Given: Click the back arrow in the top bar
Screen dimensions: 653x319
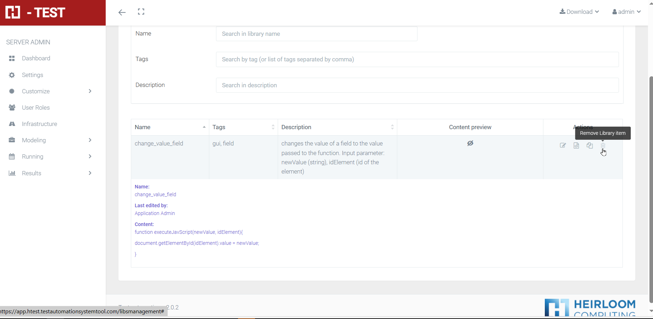Looking at the screenshot, I should 122,12.
